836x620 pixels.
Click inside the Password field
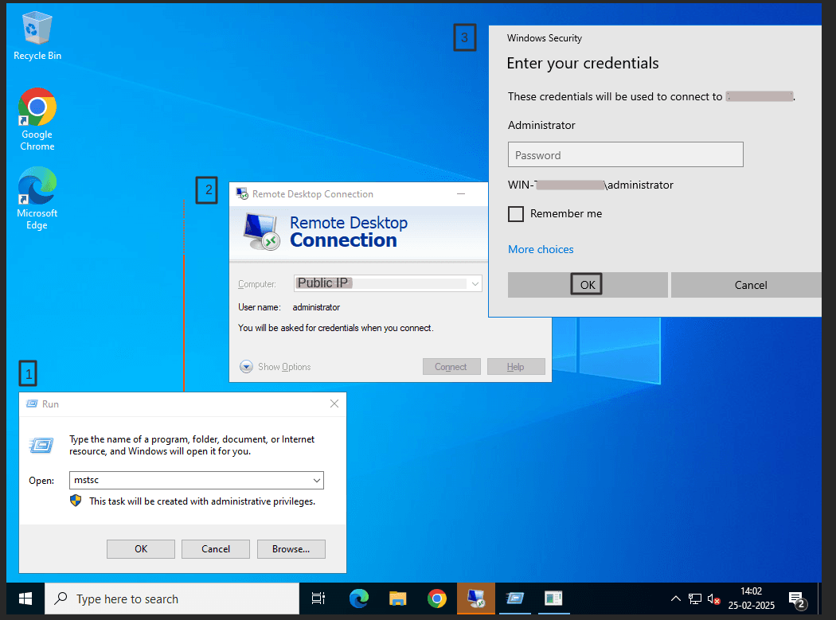pyautogui.click(x=625, y=154)
